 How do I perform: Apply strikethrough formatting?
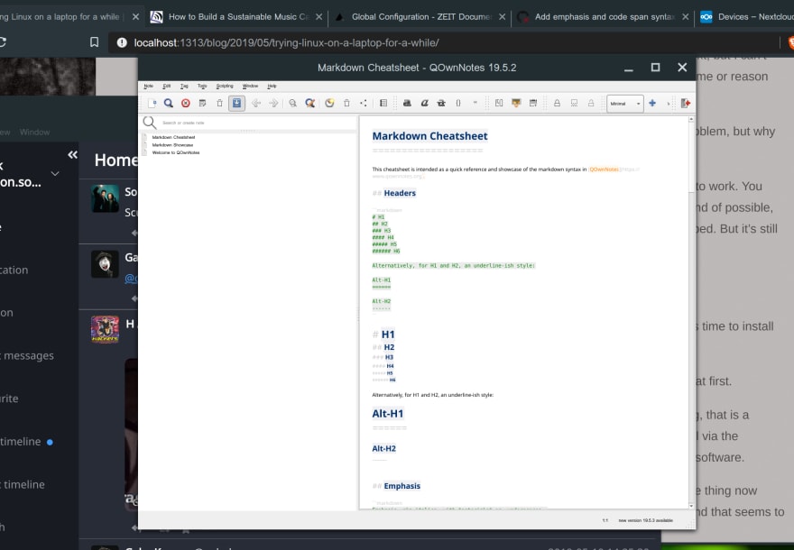click(x=441, y=103)
